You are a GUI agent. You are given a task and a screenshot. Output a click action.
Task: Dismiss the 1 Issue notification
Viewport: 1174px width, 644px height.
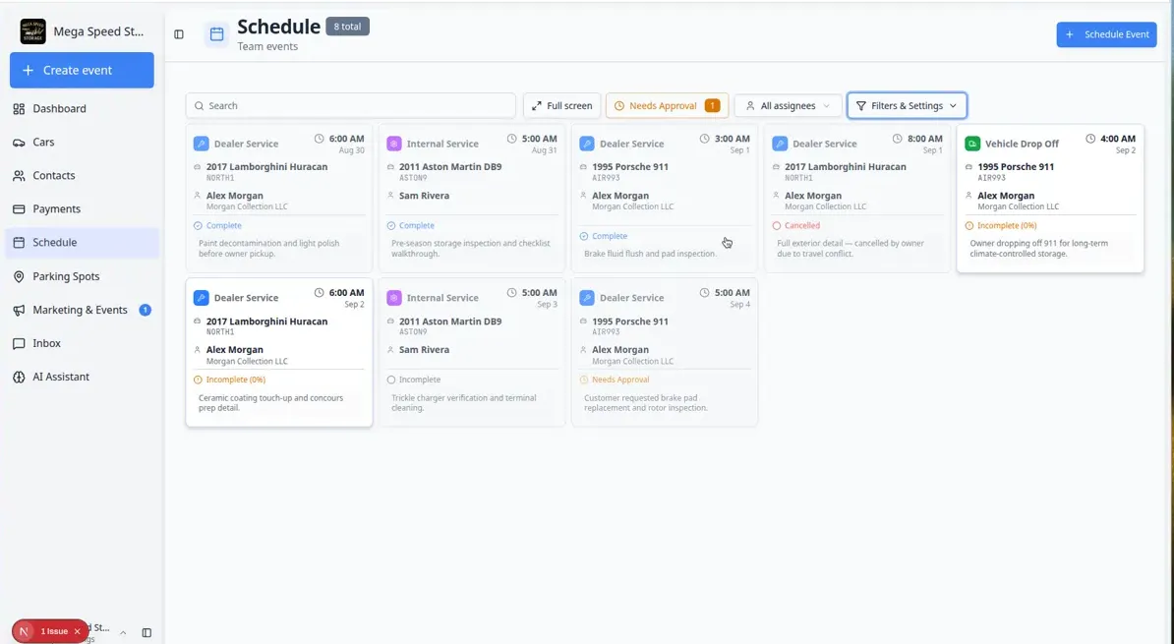[77, 631]
